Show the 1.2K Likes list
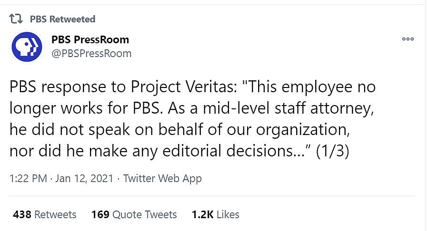This screenshot has width=428, height=231. [215, 214]
